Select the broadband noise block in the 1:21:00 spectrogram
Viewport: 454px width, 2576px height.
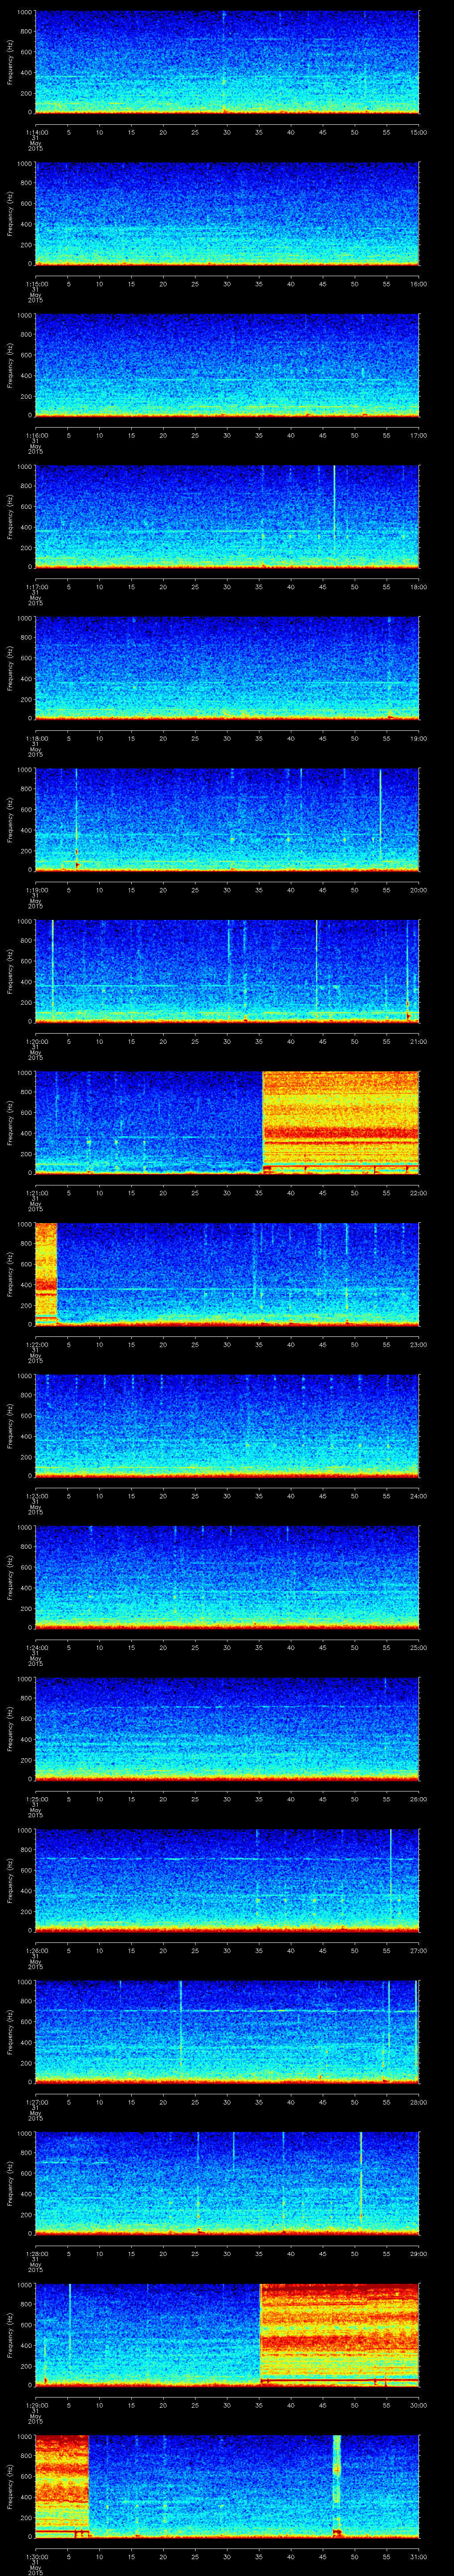click(340, 1122)
